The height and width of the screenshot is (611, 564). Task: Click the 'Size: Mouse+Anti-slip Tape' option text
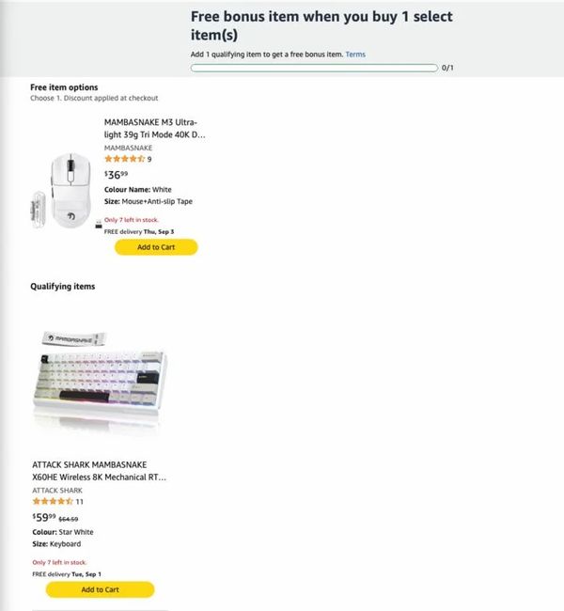coord(149,201)
